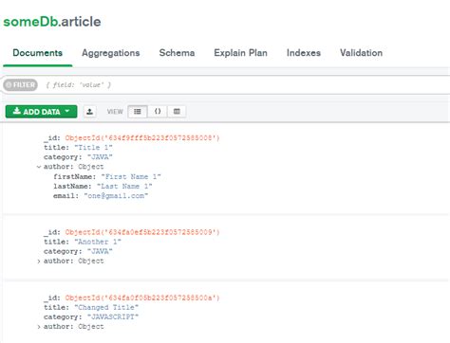The height and width of the screenshot is (343, 450).
Task: Open the Aggregations tab
Action: [111, 53]
